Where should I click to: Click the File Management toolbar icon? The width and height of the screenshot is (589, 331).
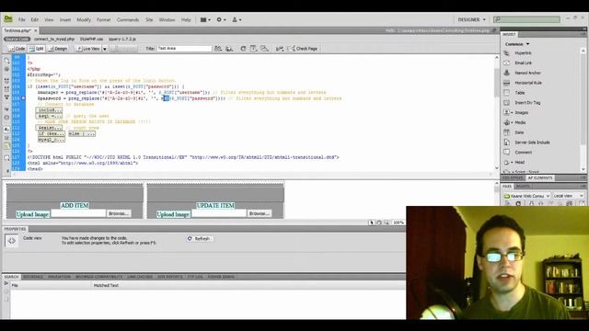pos(218,49)
